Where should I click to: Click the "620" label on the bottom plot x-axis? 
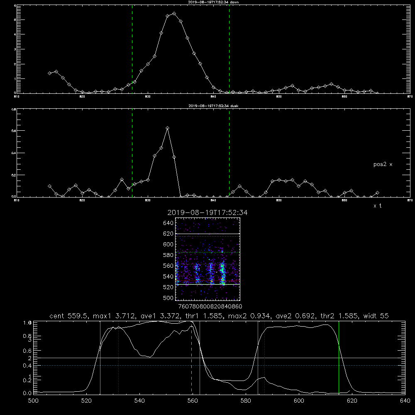pos(352,401)
